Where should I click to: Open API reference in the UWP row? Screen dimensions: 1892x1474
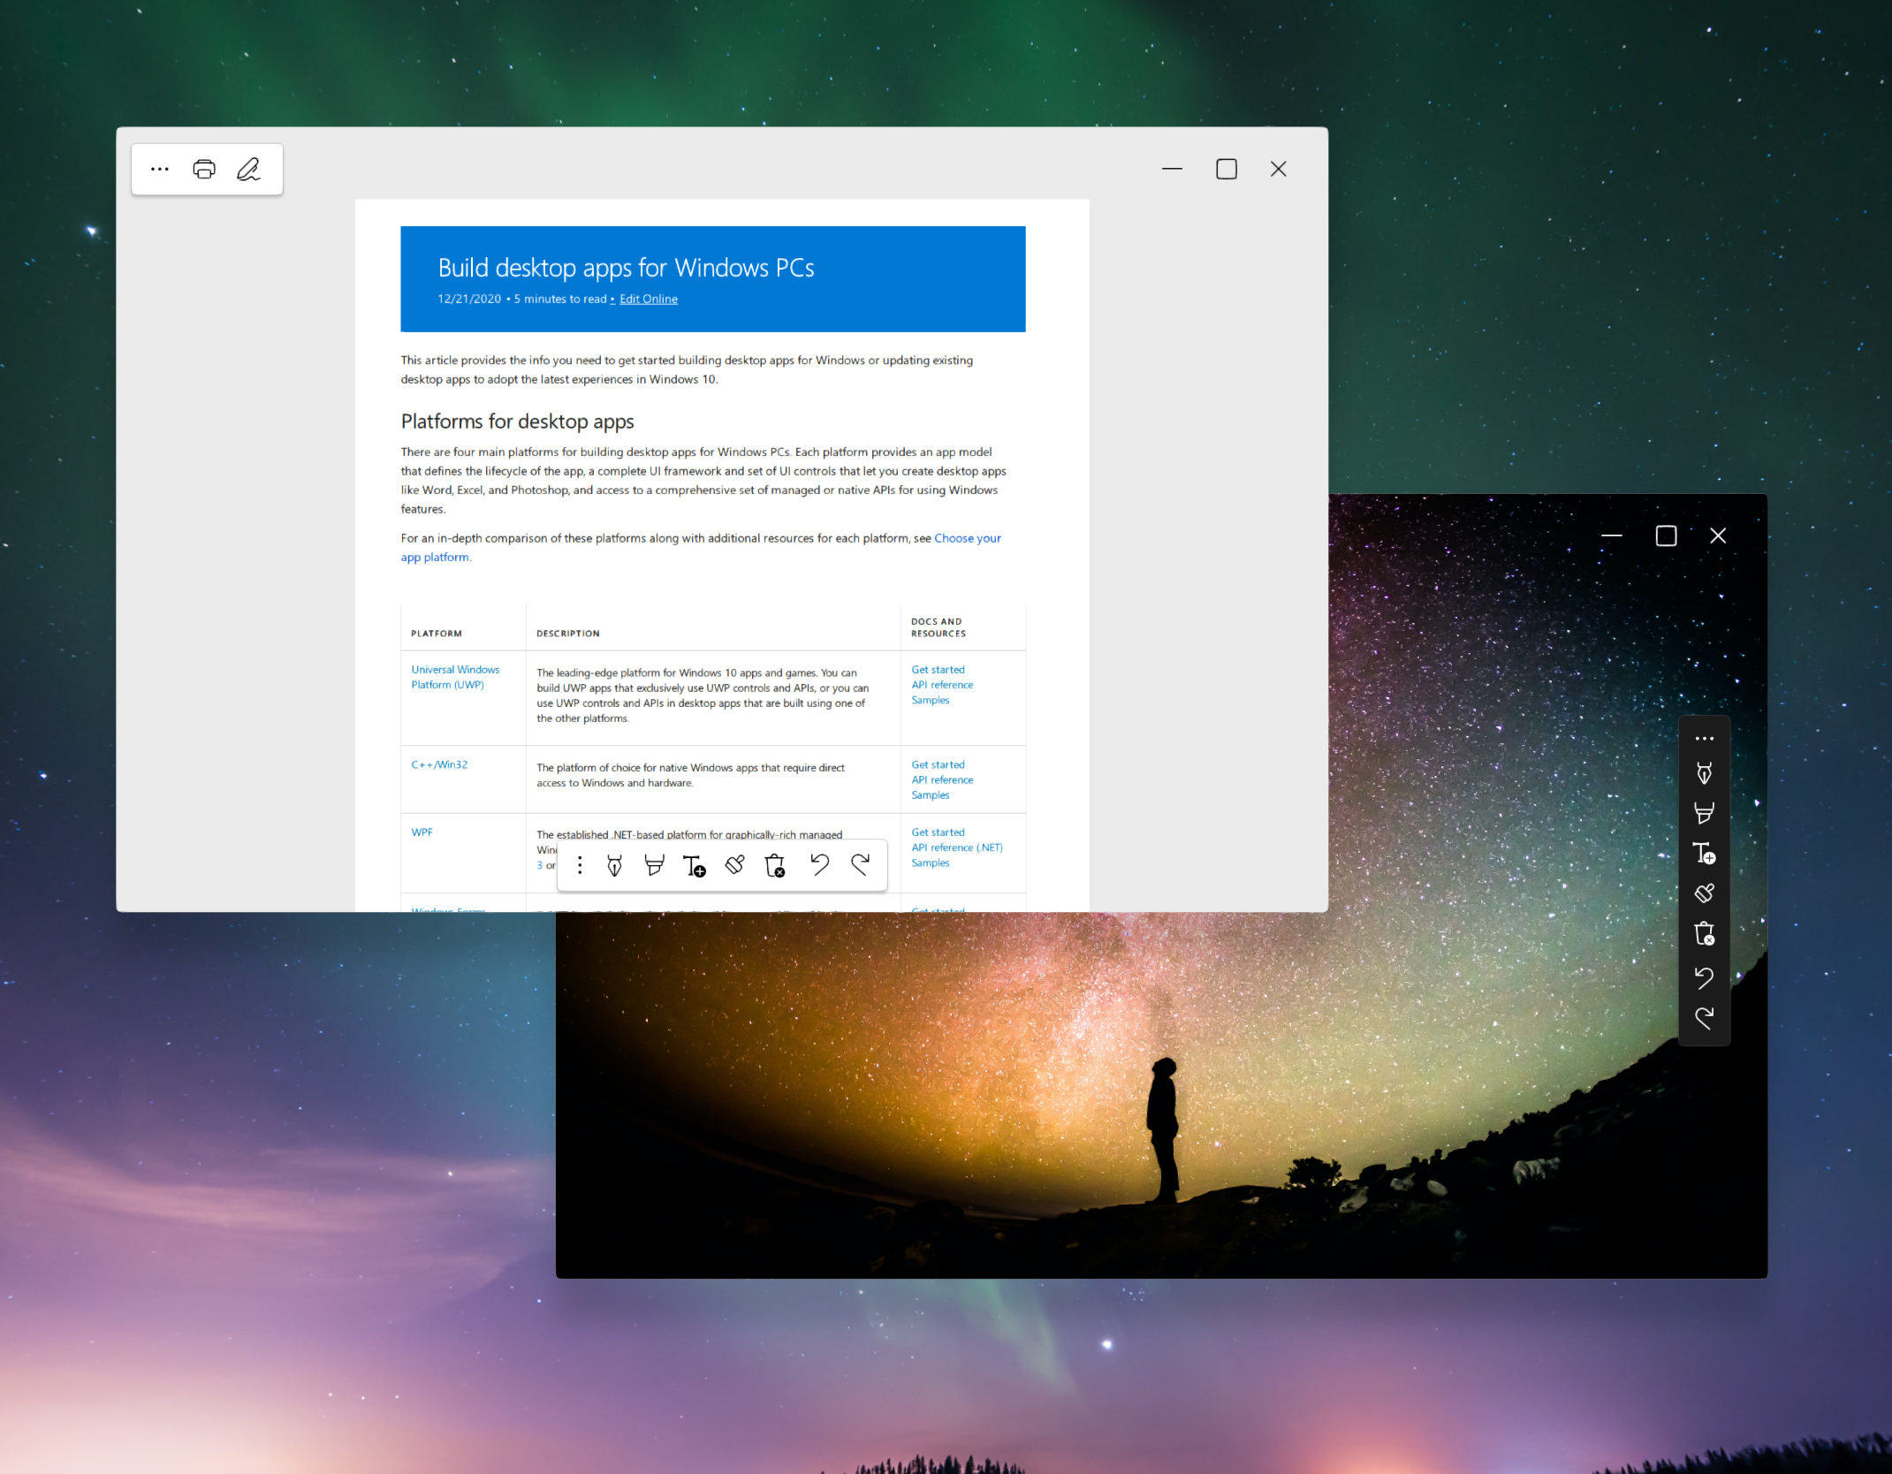(942, 685)
